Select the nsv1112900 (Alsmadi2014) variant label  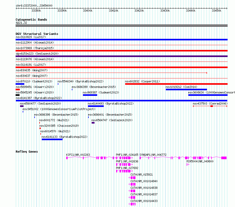click(x=35, y=43)
